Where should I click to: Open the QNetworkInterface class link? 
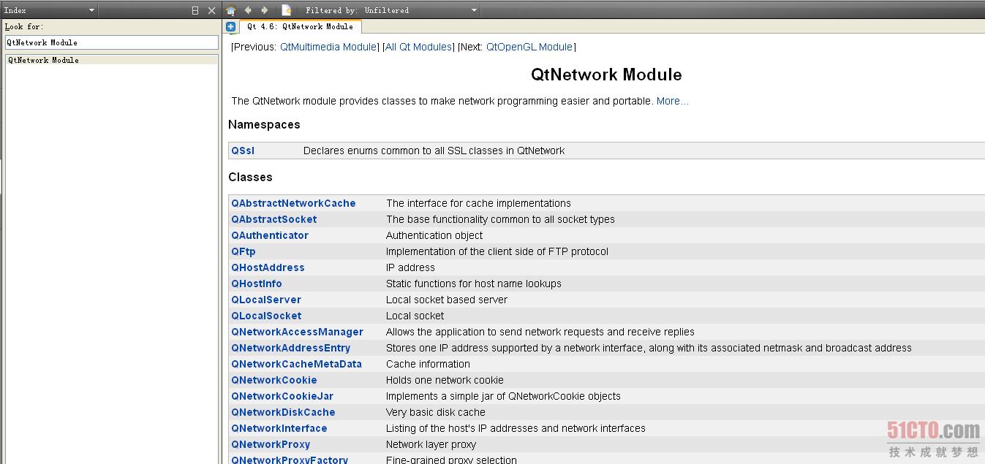click(279, 428)
